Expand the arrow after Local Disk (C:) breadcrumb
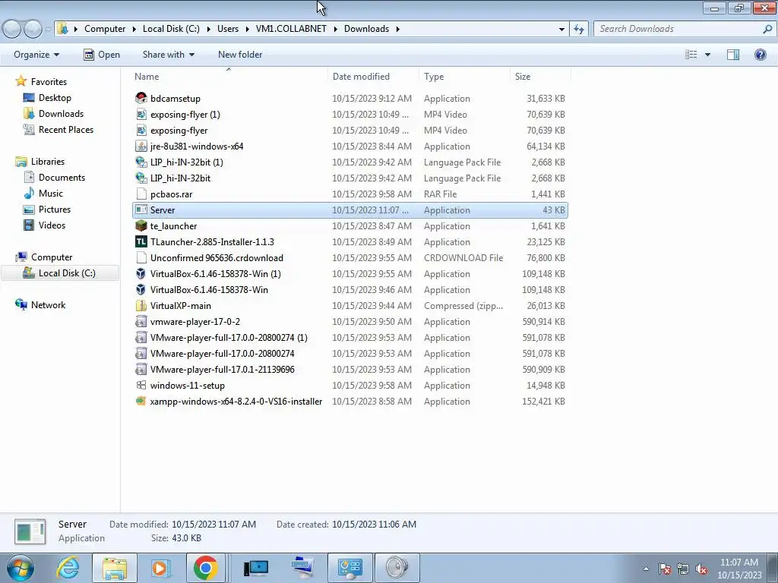The height and width of the screenshot is (583, 778). pos(208,29)
